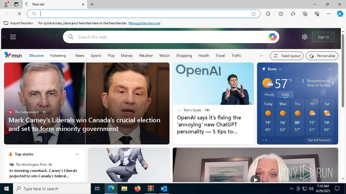
Task: Play the video thumbnail
Action: pyautogui.click(x=255, y=179)
